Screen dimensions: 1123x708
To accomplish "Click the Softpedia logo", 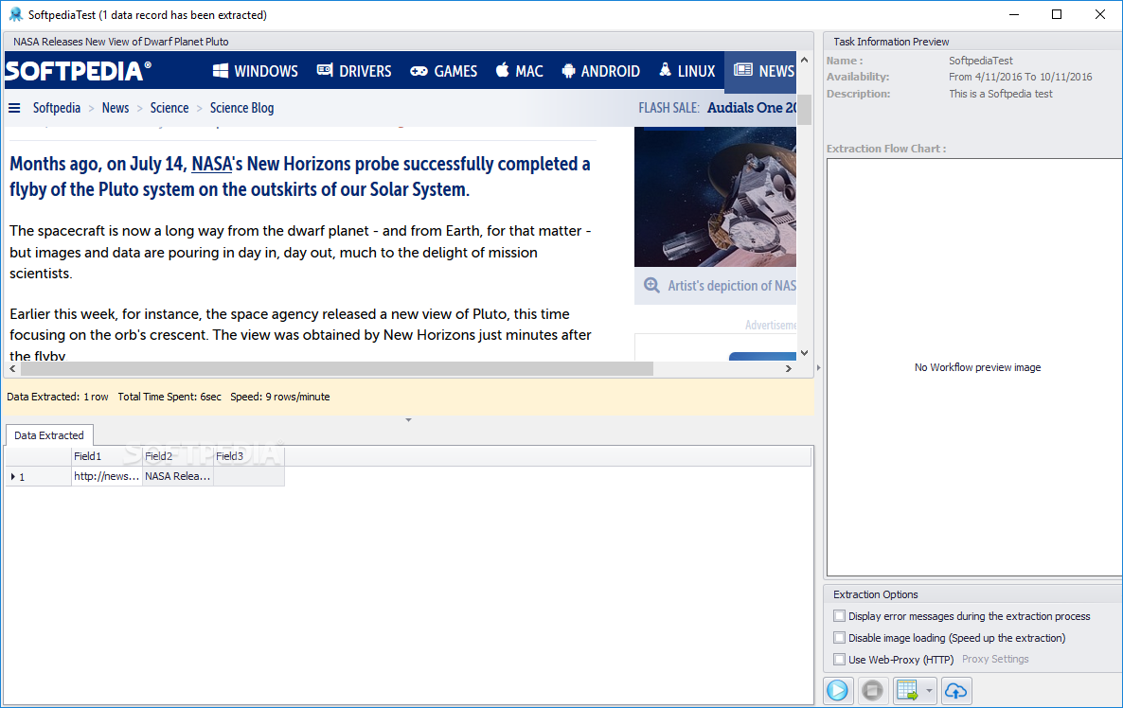I will pos(78,71).
